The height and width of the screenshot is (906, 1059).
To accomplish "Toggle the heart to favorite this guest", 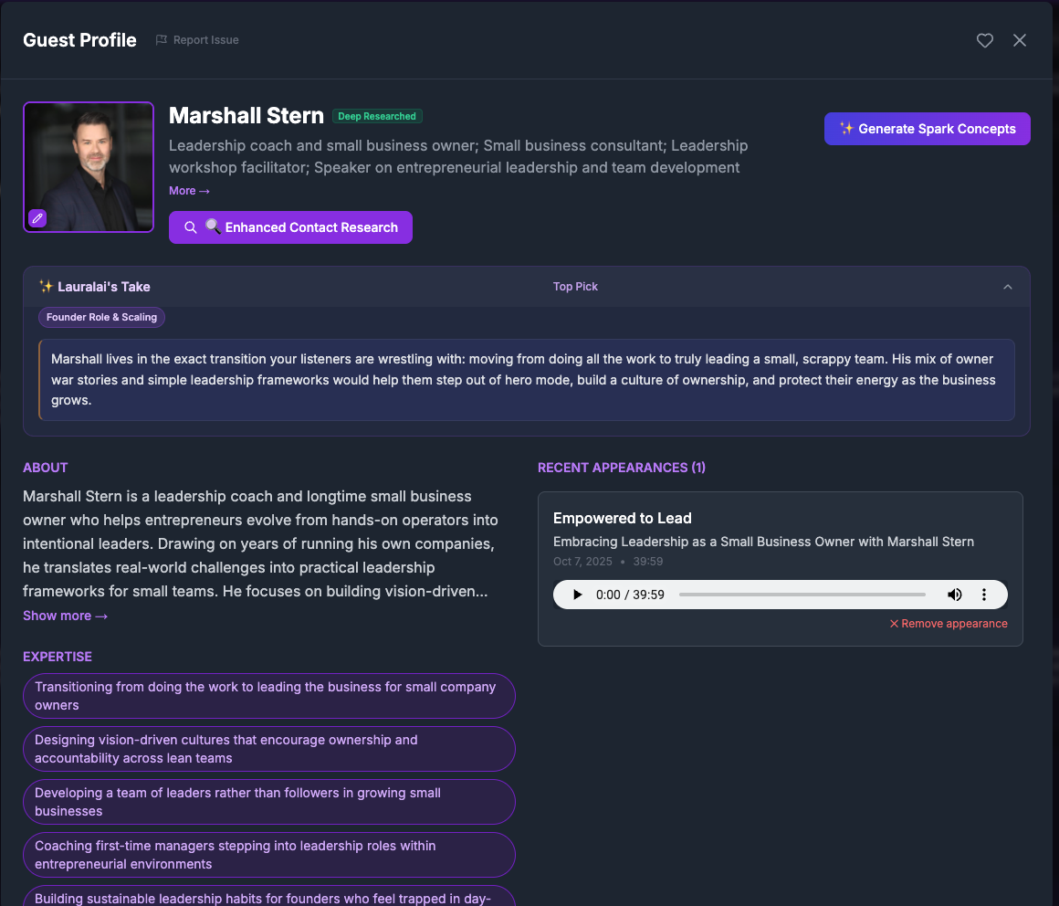I will (984, 40).
